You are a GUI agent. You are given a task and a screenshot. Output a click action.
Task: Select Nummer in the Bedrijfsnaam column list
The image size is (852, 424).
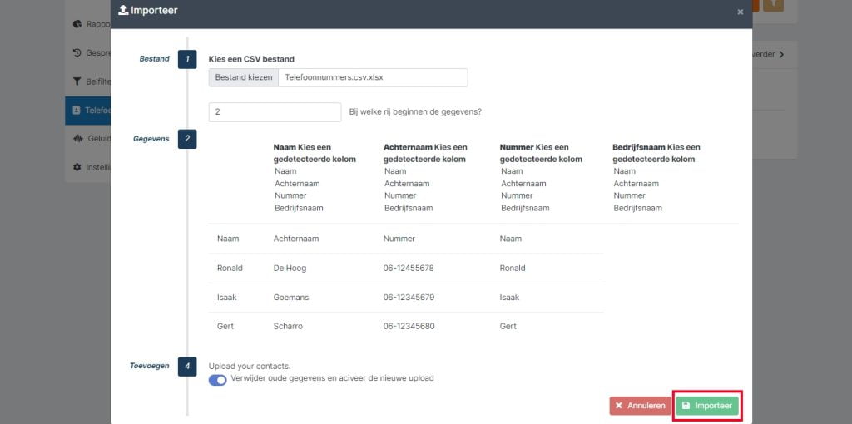point(630,195)
